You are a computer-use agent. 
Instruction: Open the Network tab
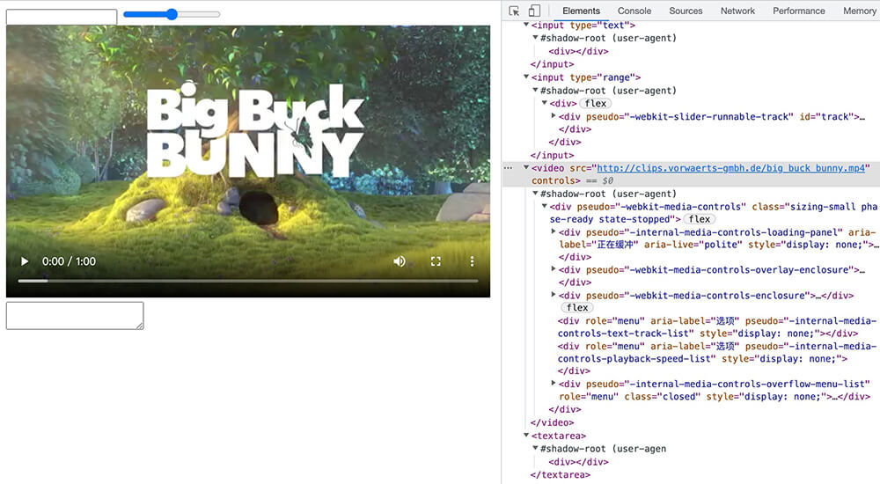[x=737, y=11]
